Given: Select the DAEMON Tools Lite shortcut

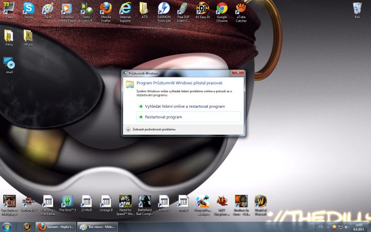Looking at the screenshot, I should (x=164, y=12).
